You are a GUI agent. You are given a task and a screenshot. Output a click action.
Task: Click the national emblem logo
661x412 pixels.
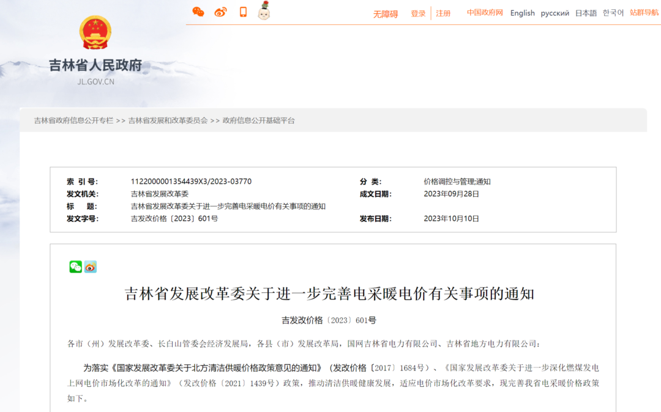95,32
